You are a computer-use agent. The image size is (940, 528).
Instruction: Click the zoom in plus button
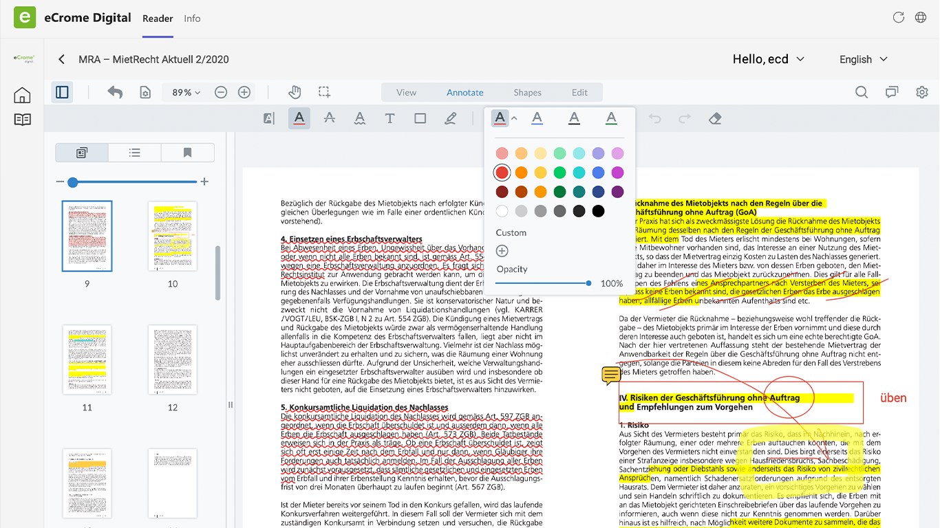(x=244, y=92)
